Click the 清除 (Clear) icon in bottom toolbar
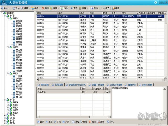The height and width of the screenshot is (126, 168). tap(101, 122)
